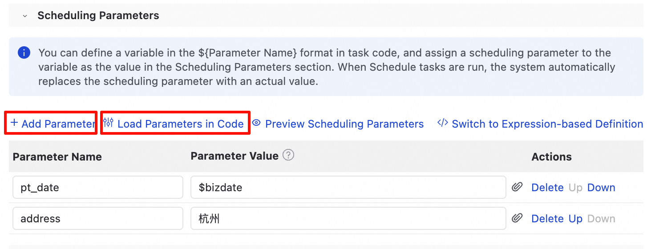The height and width of the screenshot is (249, 647).
Task: Click the paperclip icon in pt_date row
Action: [x=517, y=187]
